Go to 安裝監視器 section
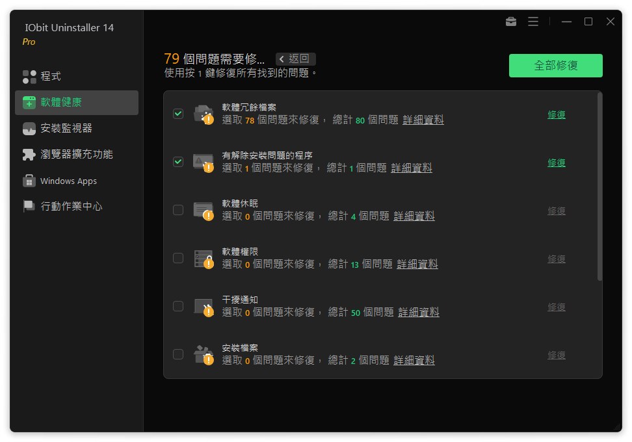The width and height of the screenshot is (632, 442). point(77,129)
